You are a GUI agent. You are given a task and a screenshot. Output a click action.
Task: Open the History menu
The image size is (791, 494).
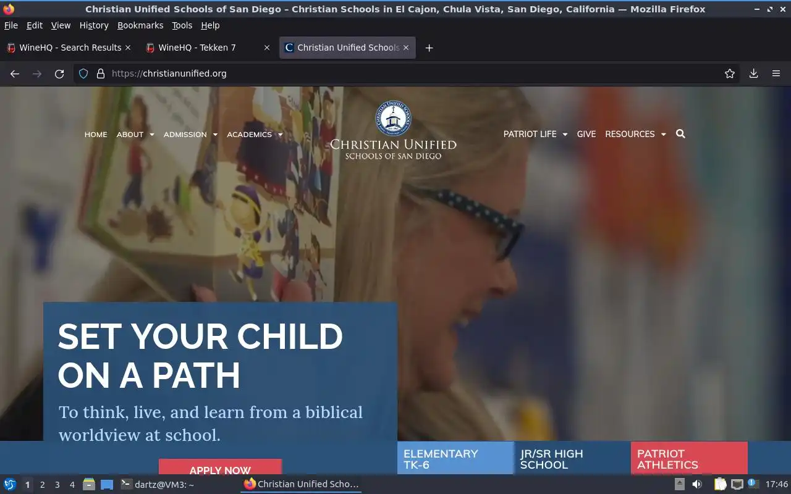pos(94,25)
